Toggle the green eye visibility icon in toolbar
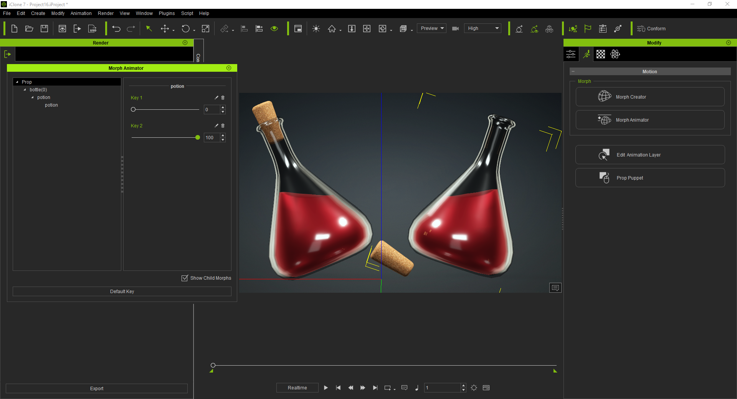 (x=274, y=29)
